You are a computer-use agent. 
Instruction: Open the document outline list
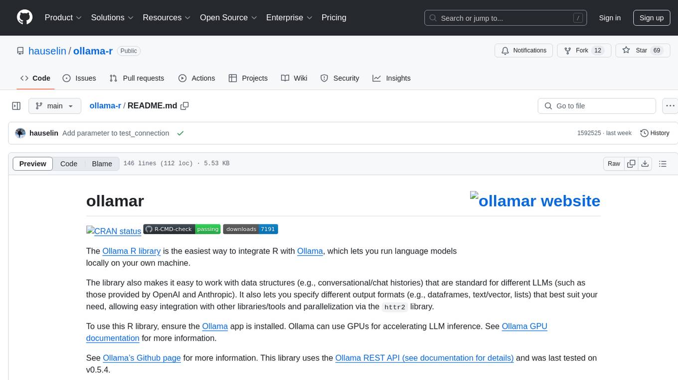pos(663,164)
